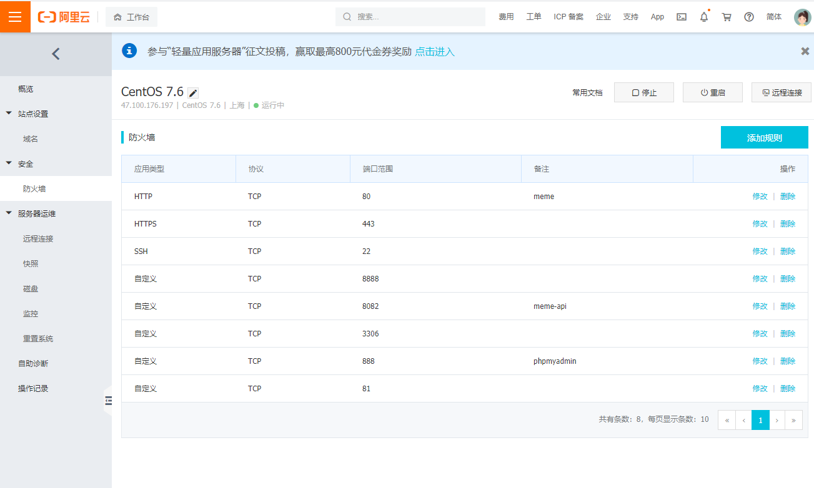The height and width of the screenshot is (488, 814).
Task: Open 操作记录 in sidebar
Action: pos(33,388)
